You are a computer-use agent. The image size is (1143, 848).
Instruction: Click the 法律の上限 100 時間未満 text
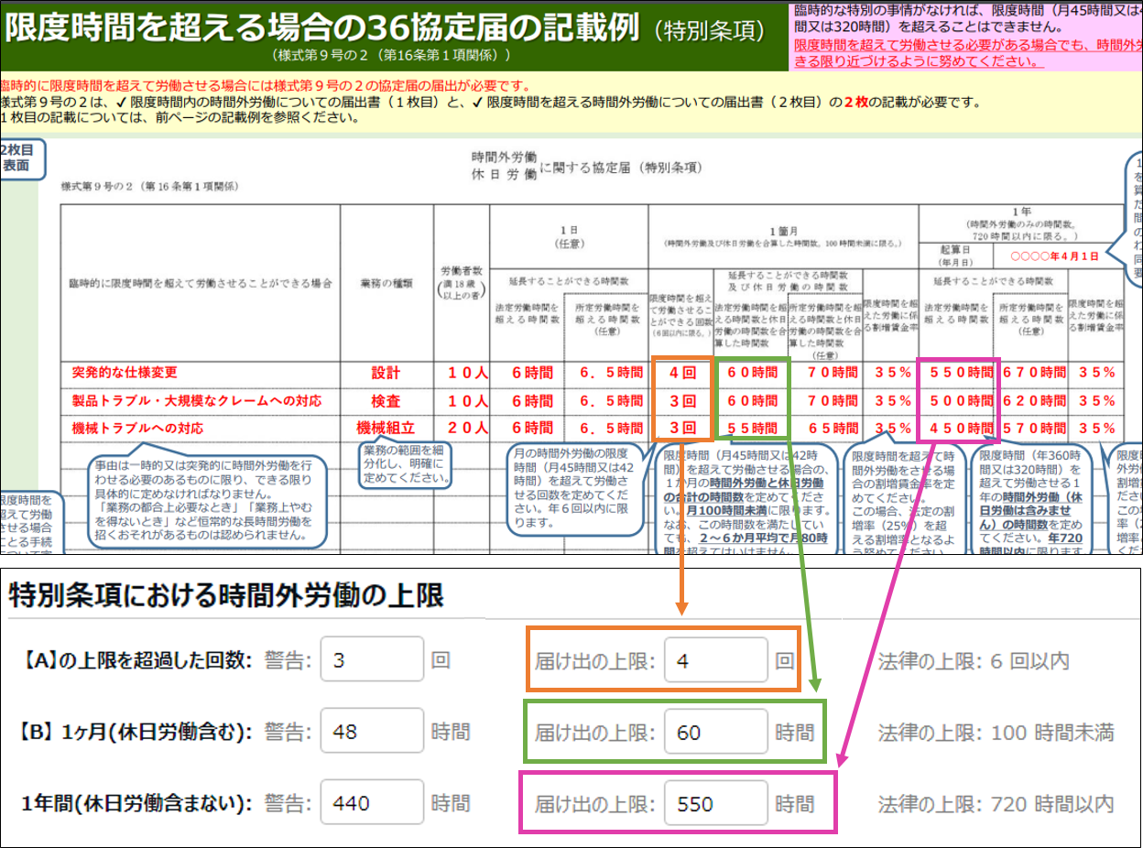(996, 732)
